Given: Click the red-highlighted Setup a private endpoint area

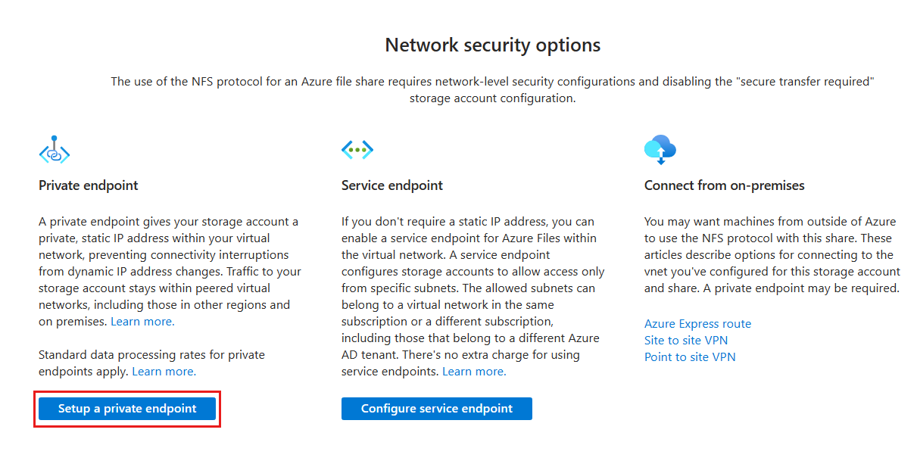Looking at the screenshot, I should coord(126,409).
